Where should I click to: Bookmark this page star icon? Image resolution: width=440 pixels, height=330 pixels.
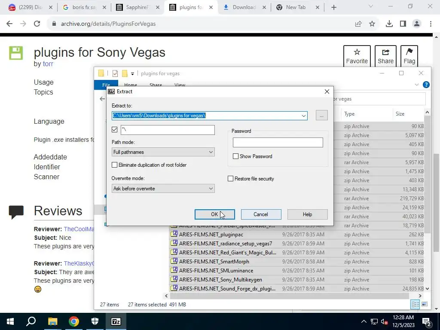click(x=372, y=24)
